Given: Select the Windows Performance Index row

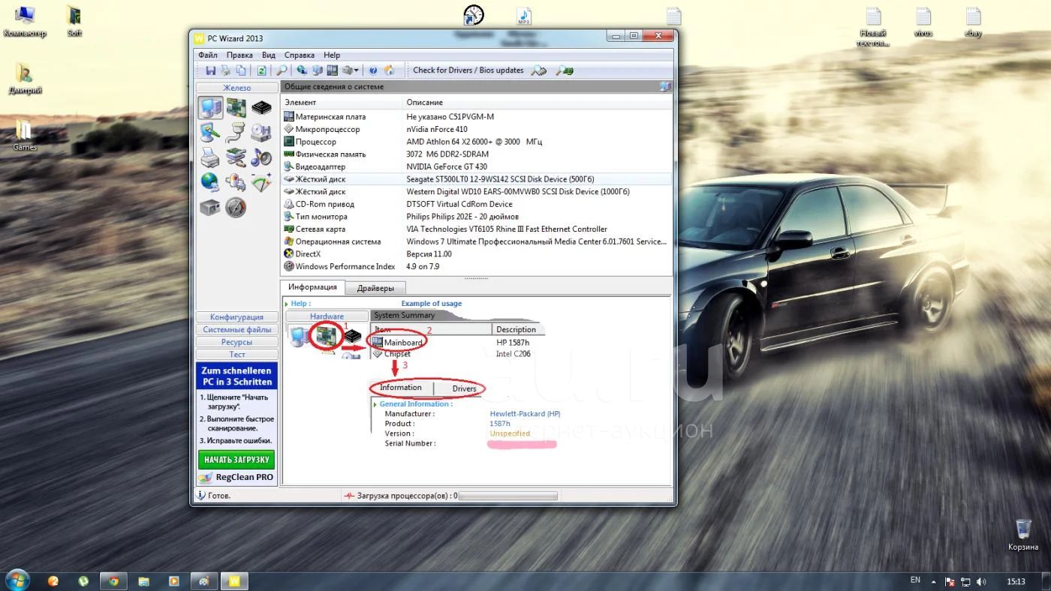Looking at the screenshot, I should point(477,266).
